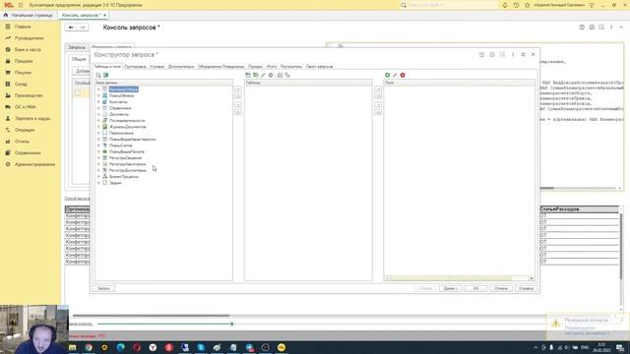Click first icon in the tables pane toolbar
The image size is (630, 354).
tap(248, 75)
